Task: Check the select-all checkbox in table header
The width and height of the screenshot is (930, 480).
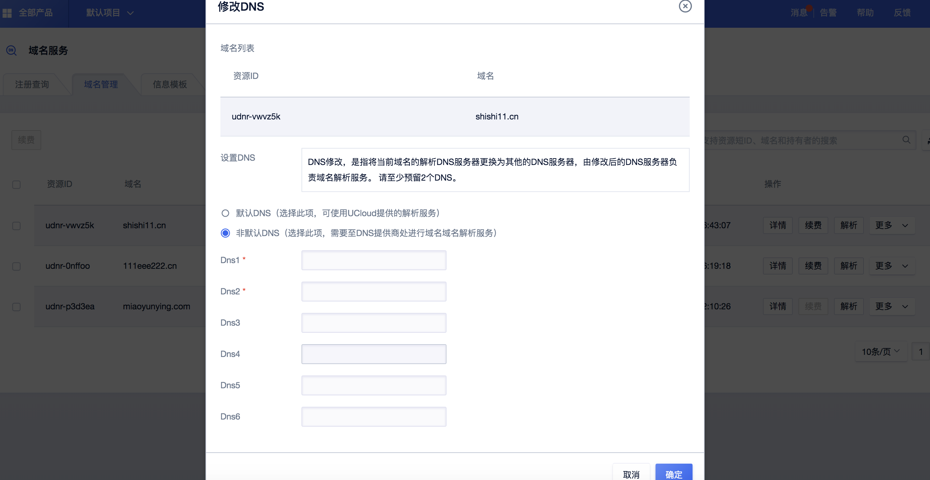Action: click(16, 185)
